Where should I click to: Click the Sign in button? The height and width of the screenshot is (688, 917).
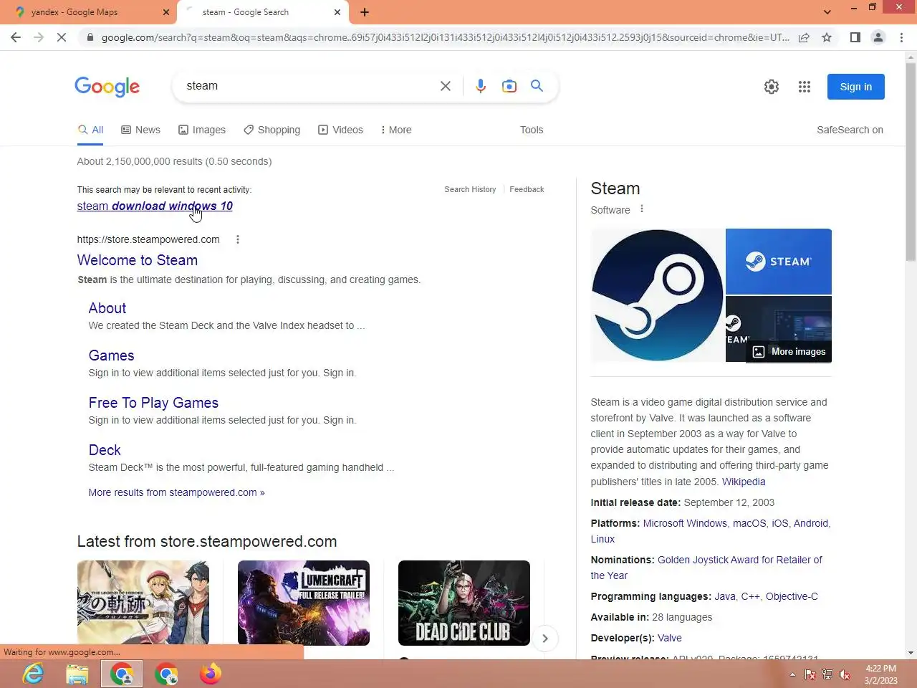856,87
